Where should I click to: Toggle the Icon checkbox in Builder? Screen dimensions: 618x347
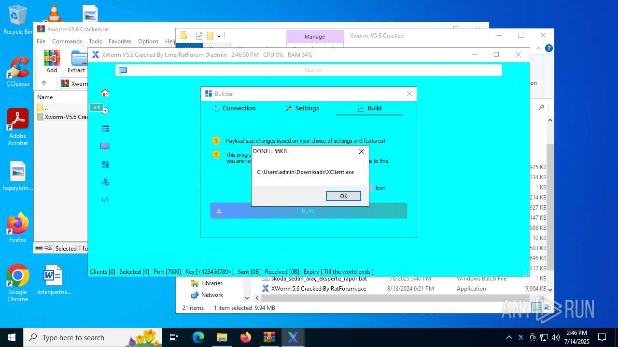pos(371,188)
